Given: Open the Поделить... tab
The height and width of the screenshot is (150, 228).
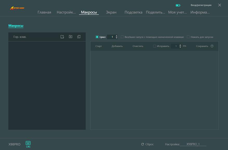Looking at the screenshot, I should coord(155,12).
